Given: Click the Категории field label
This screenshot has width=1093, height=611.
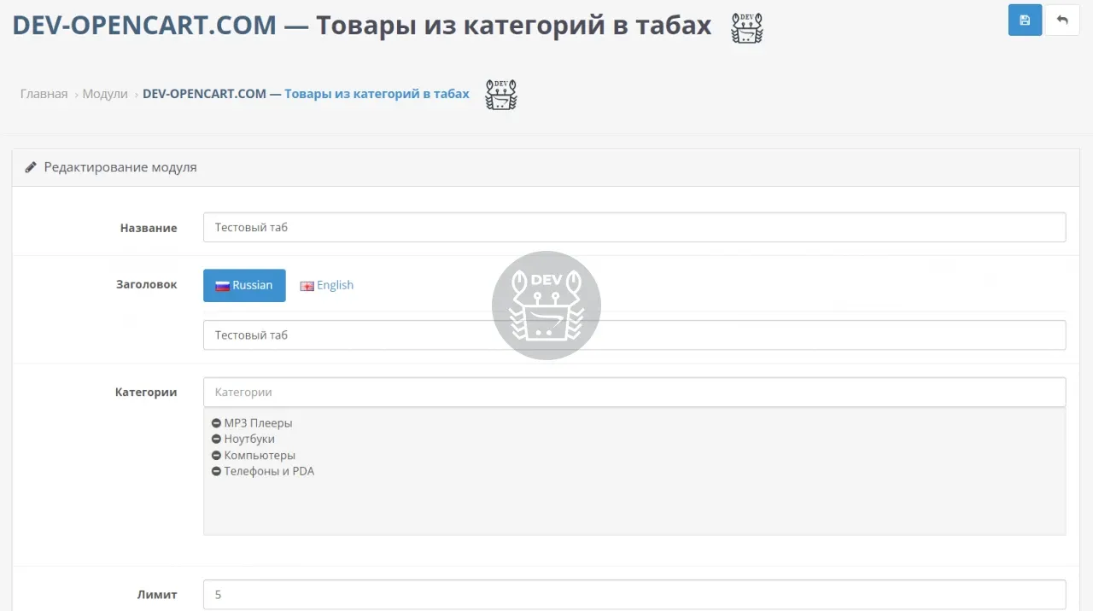Looking at the screenshot, I should point(146,393).
